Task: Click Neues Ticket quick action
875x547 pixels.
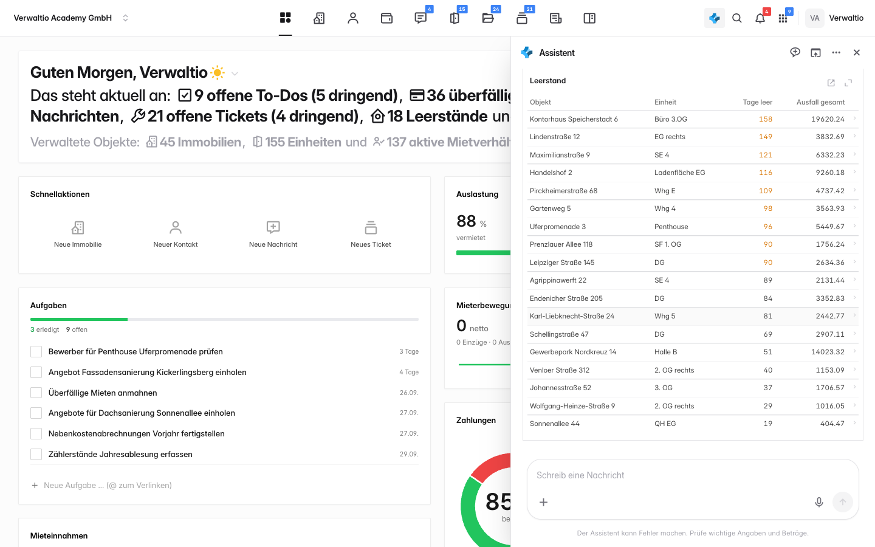Action: 371,234
